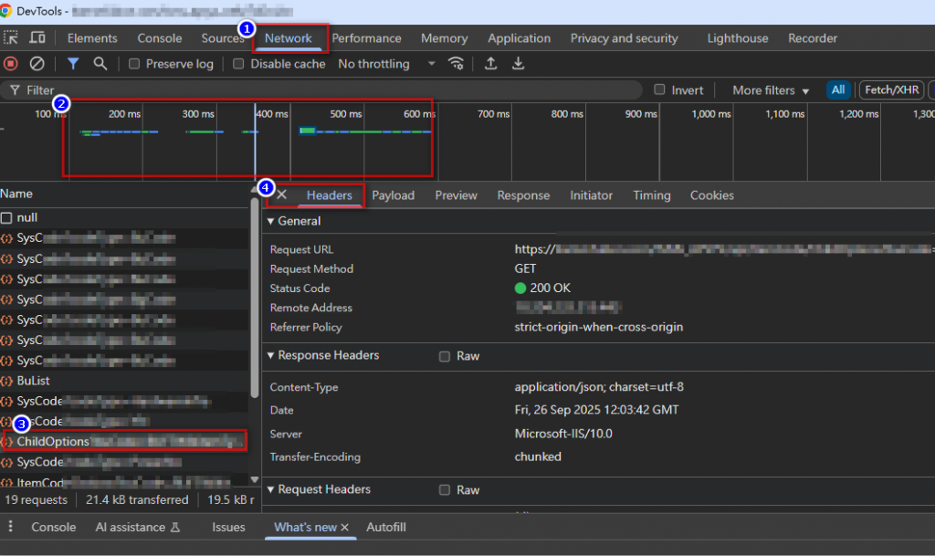Open the More filters dropdown
The image size is (935, 556).
pos(771,90)
